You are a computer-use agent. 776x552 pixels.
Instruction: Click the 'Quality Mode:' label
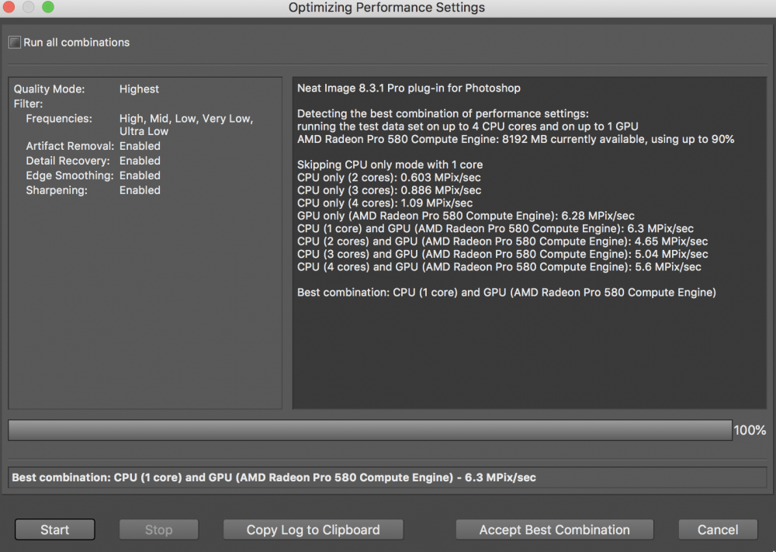[x=49, y=89]
